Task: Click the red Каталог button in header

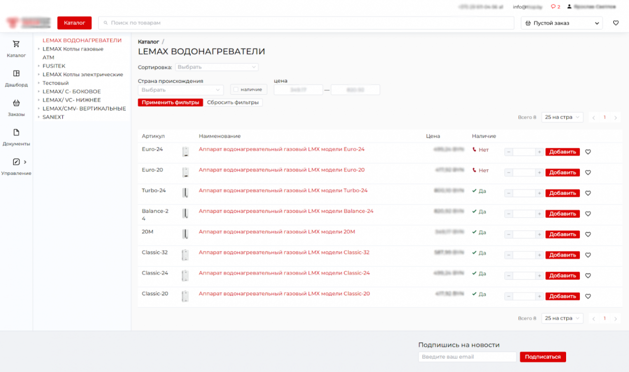Action: (x=75, y=23)
